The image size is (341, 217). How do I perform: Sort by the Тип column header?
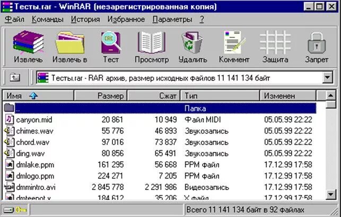point(220,96)
